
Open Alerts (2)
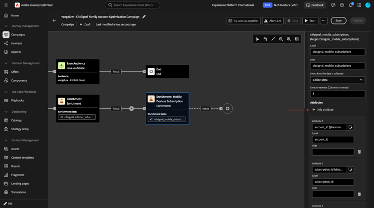(273, 21)
